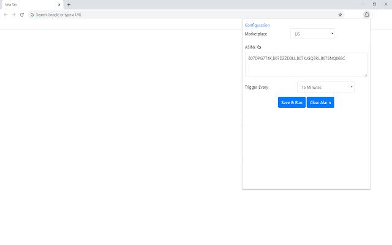Maximize the browser window
Screen dimensions: 392x245
[374, 4]
